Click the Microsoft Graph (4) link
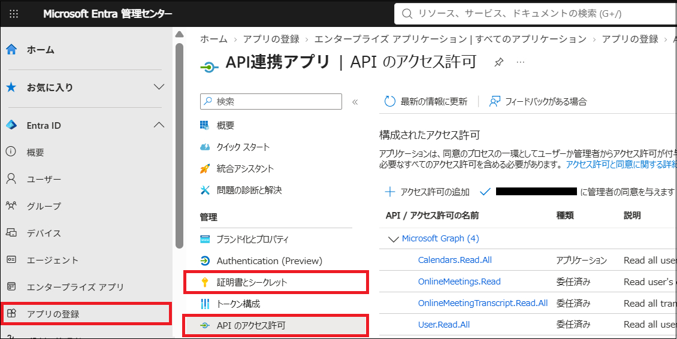This screenshot has width=677, height=339. point(440,238)
